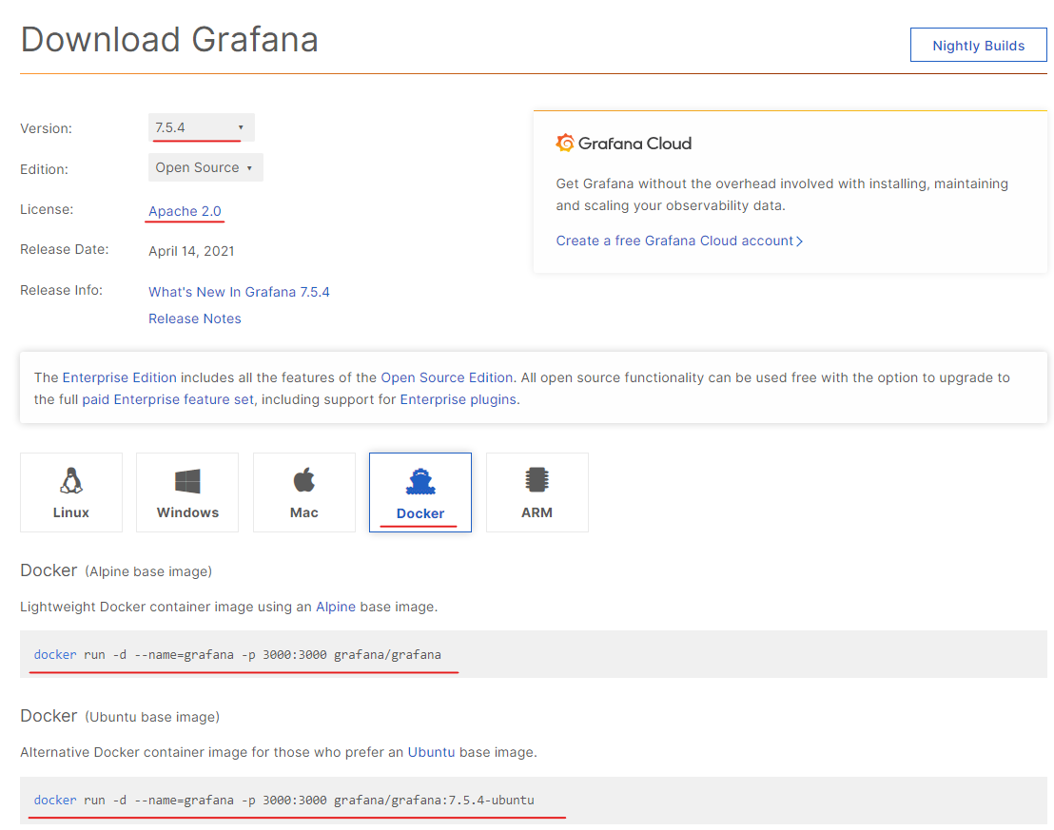1054x830 pixels.
Task: Click the Alpine docker run command
Action: (238, 654)
